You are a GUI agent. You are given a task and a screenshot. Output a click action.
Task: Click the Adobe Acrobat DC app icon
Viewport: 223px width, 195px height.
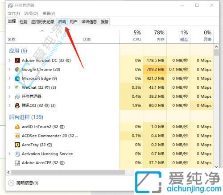(17, 60)
